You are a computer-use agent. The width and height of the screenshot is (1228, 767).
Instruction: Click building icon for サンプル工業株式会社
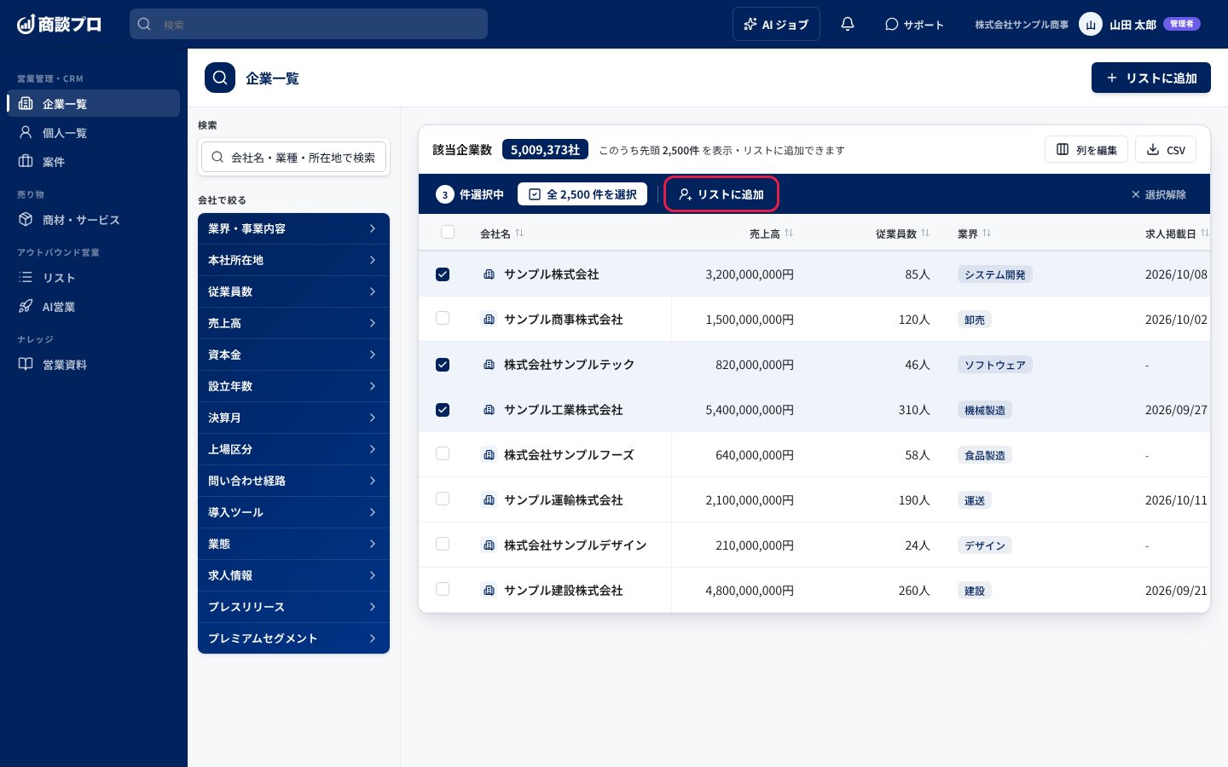[x=489, y=410]
